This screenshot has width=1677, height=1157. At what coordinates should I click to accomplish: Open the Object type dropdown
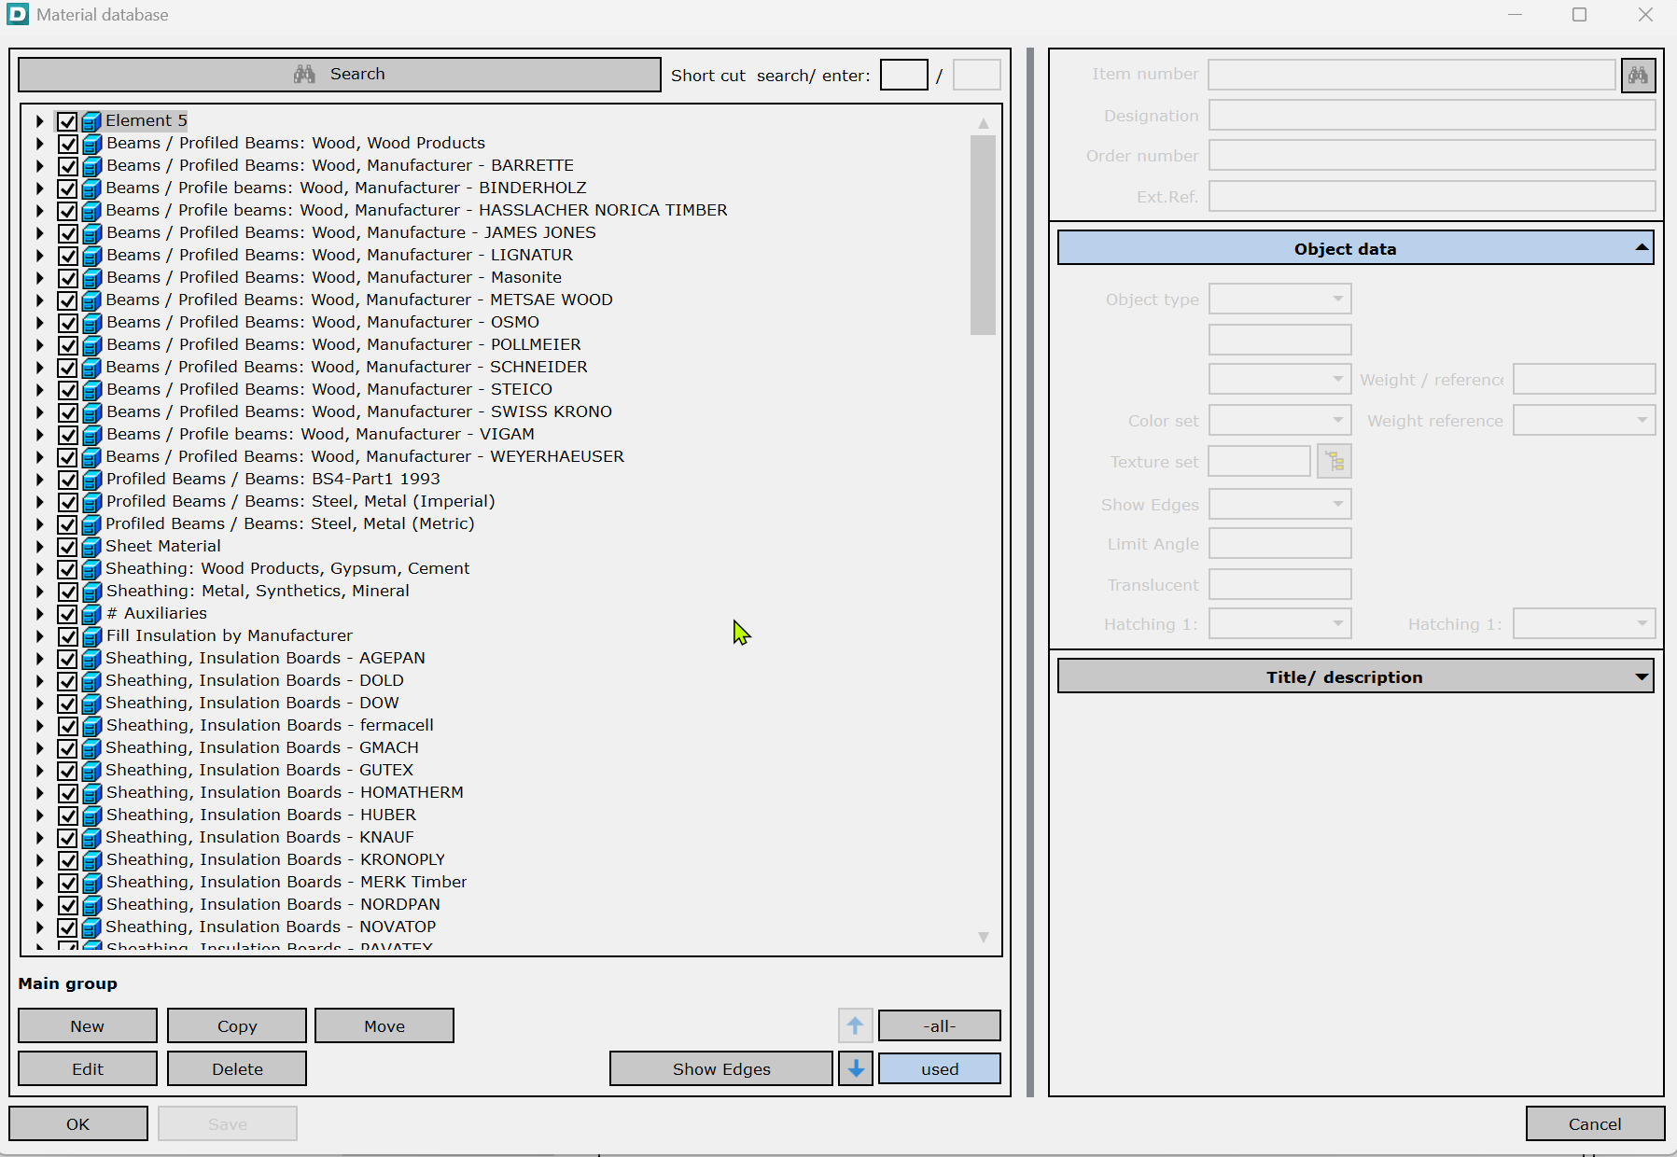point(1279,300)
